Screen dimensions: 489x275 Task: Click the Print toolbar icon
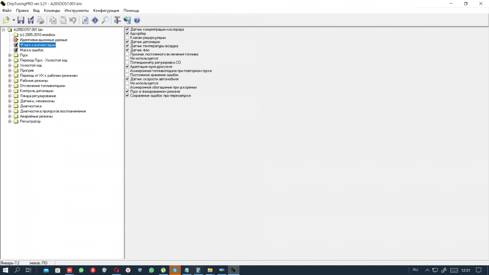[40, 20]
